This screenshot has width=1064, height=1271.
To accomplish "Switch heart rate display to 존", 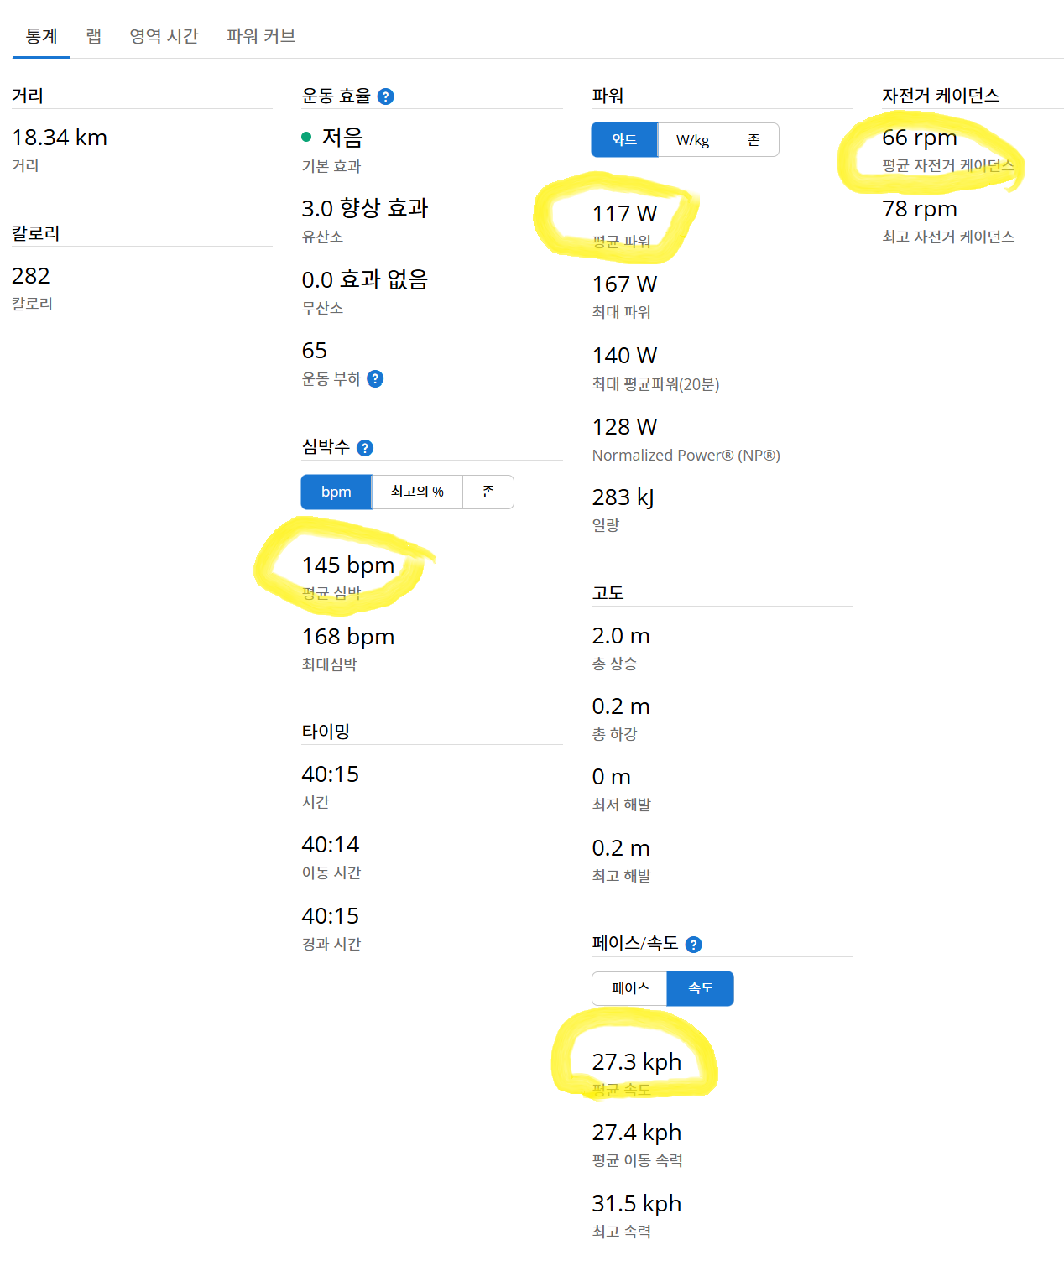I will click(488, 492).
